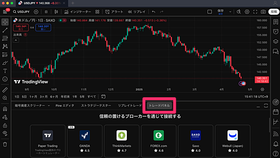
Task: Select the crosshair cursor tool
Action: [5, 22]
